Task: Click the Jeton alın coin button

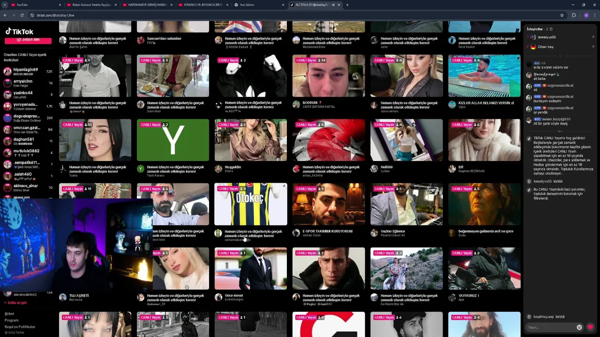Action: pyautogui.click(x=28, y=40)
